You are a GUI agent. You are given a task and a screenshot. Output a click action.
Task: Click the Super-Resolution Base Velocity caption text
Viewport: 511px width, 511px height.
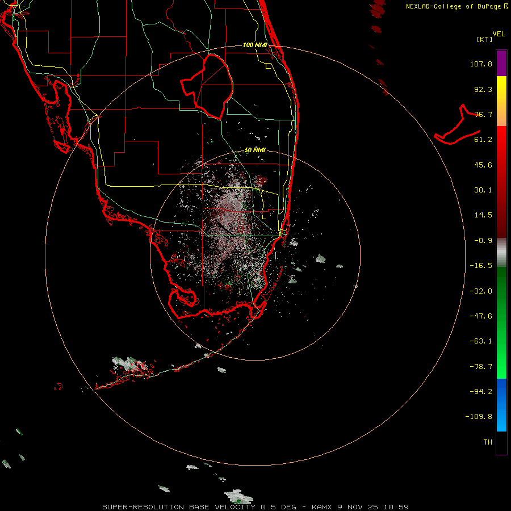[x=255, y=507]
